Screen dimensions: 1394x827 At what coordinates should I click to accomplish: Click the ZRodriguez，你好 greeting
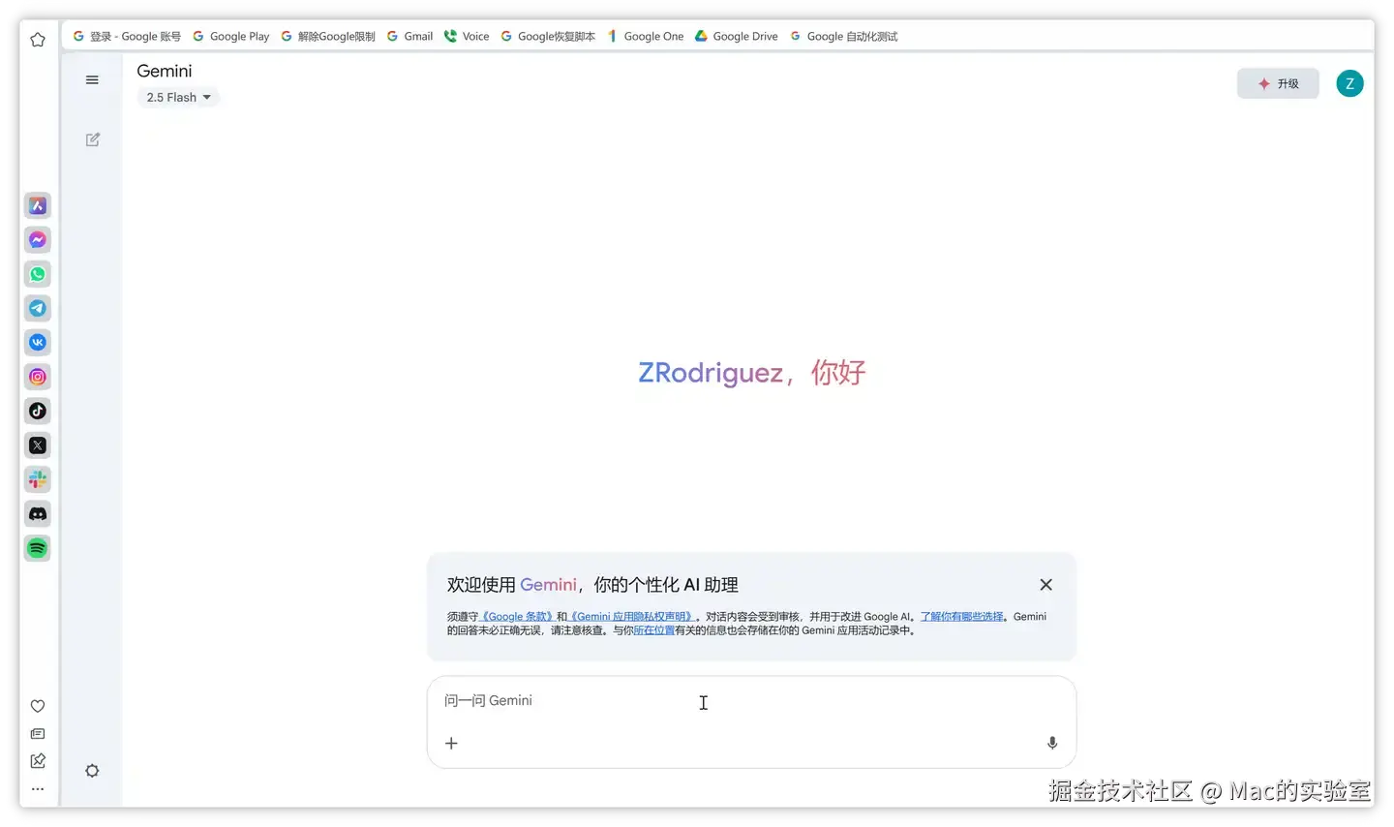click(x=752, y=373)
